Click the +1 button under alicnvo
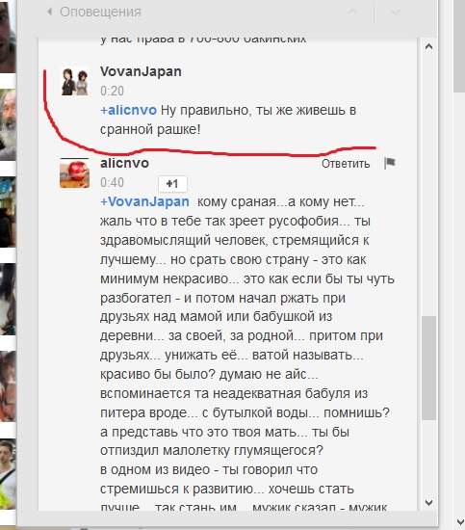Image resolution: width=465 pixels, height=530 pixels. coord(172,183)
